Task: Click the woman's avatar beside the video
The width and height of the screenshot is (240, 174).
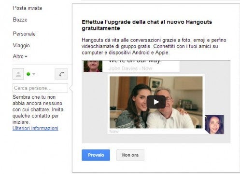Action: point(214,124)
